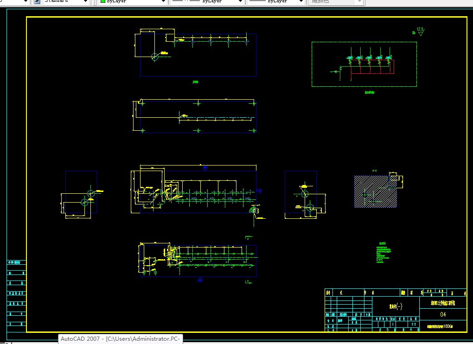Open the ByLayer linetype dropdown with dashed line preview

(207, 1)
